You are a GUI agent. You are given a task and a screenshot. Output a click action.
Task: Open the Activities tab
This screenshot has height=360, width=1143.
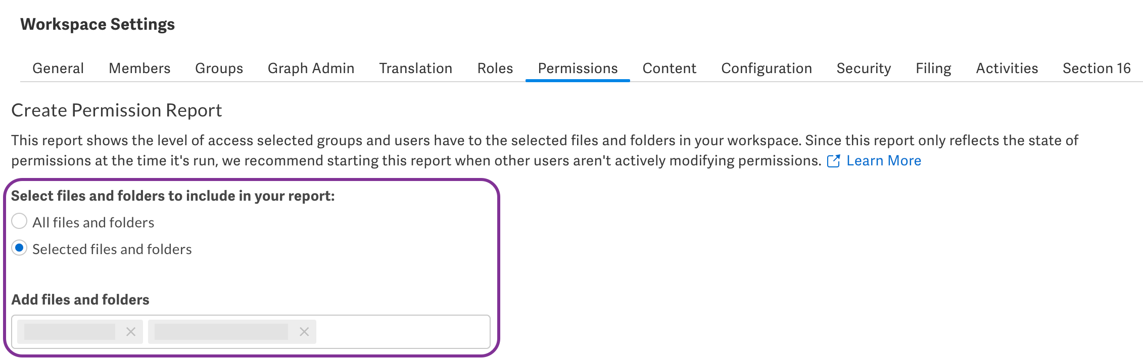1007,68
